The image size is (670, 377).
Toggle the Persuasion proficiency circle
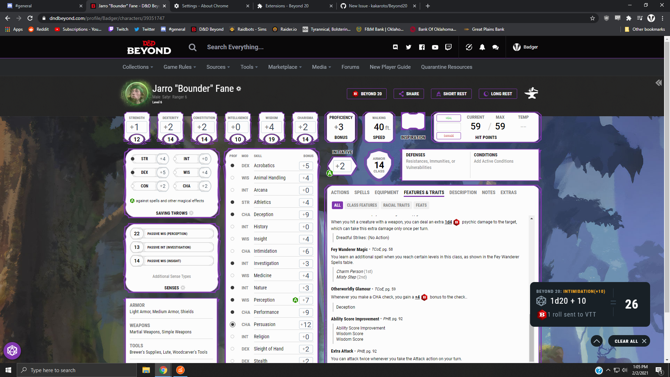232,324
